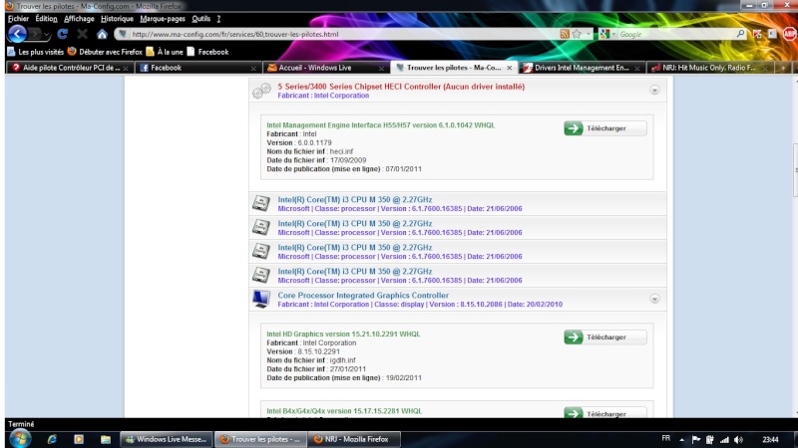Click Intel B4x/G4x/Q4x version 15.17.15.2281 link
Image resolution: width=798 pixels, height=448 pixels.
click(x=344, y=411)
